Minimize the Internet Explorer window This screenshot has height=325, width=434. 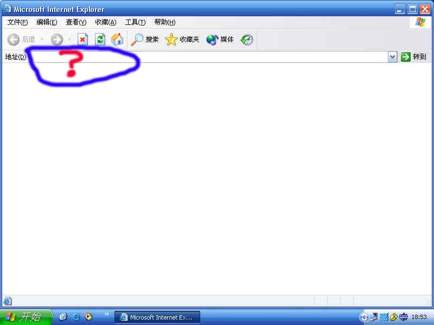pos(399,9)
